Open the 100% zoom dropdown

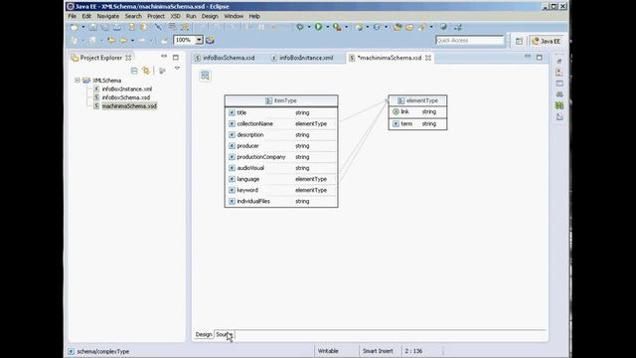(199, 40)
